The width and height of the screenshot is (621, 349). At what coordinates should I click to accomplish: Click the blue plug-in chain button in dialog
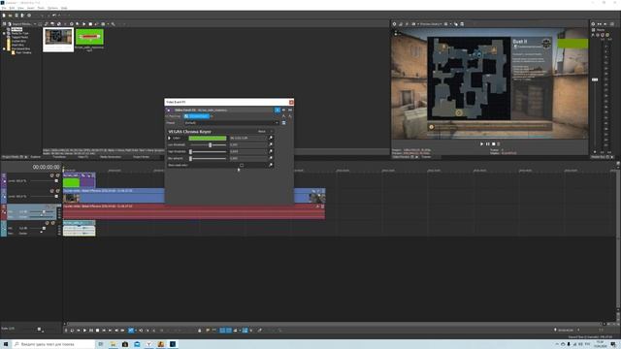(x=278, y=110)
